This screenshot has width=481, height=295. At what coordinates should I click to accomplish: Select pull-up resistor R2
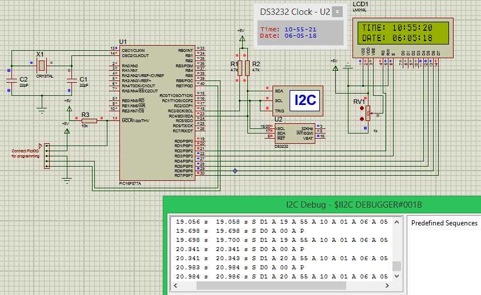click(x=247, y=68)
